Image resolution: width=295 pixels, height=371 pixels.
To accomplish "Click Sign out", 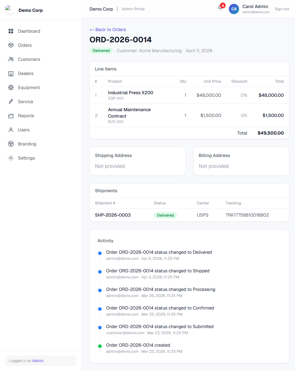I will [x=282, y=9].
